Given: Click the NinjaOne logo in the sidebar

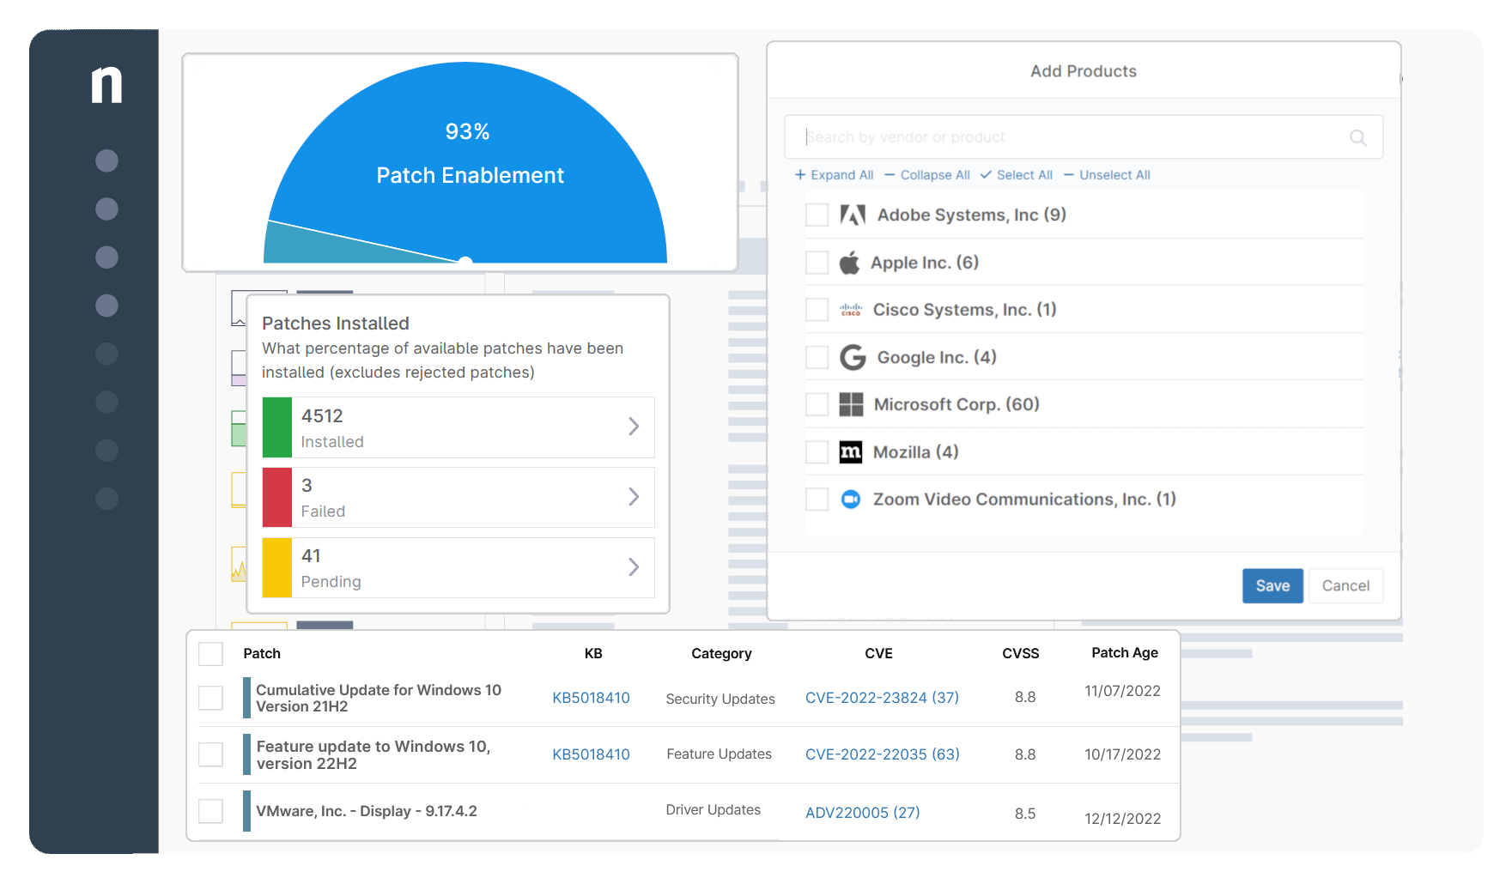Looking at the screenshot, I should 106,85.
